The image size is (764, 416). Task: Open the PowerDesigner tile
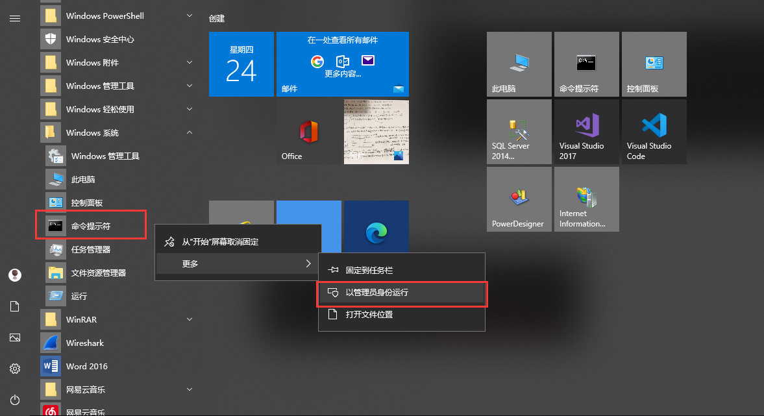[519, 199]
